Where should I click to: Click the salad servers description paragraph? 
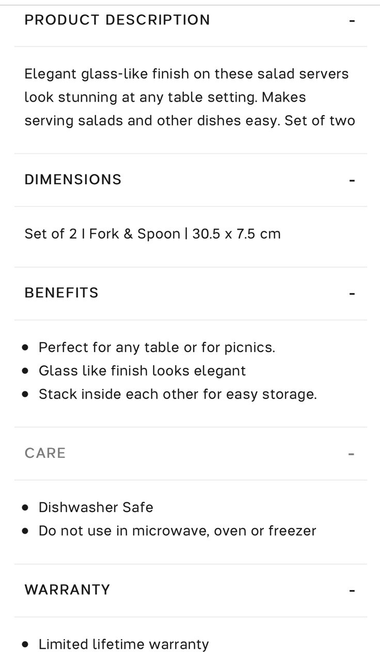tap(189, 97)
